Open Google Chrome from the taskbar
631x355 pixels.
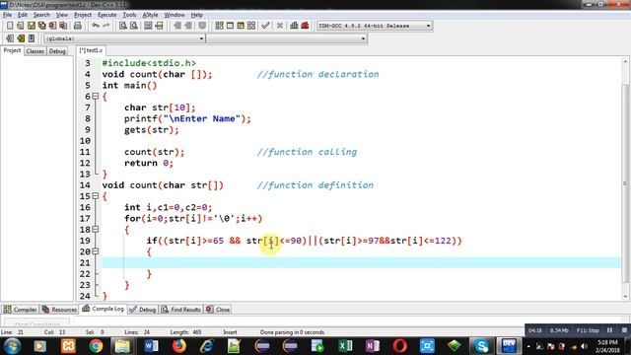[96, 346]
